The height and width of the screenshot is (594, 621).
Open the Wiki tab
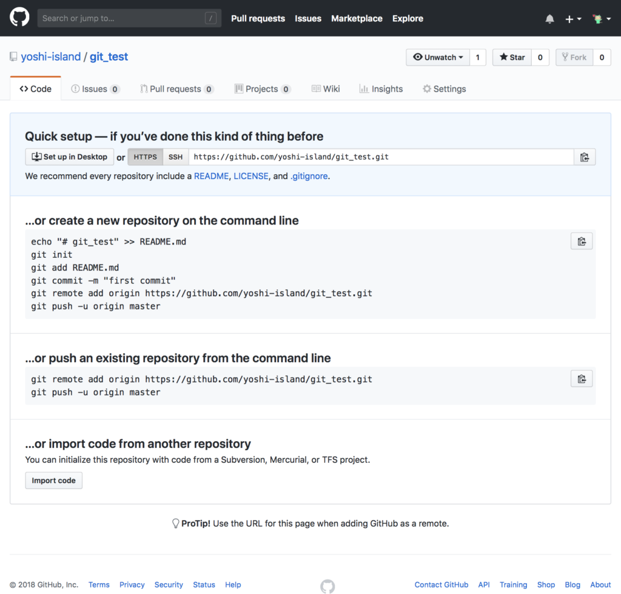click(x=326, y=89)
